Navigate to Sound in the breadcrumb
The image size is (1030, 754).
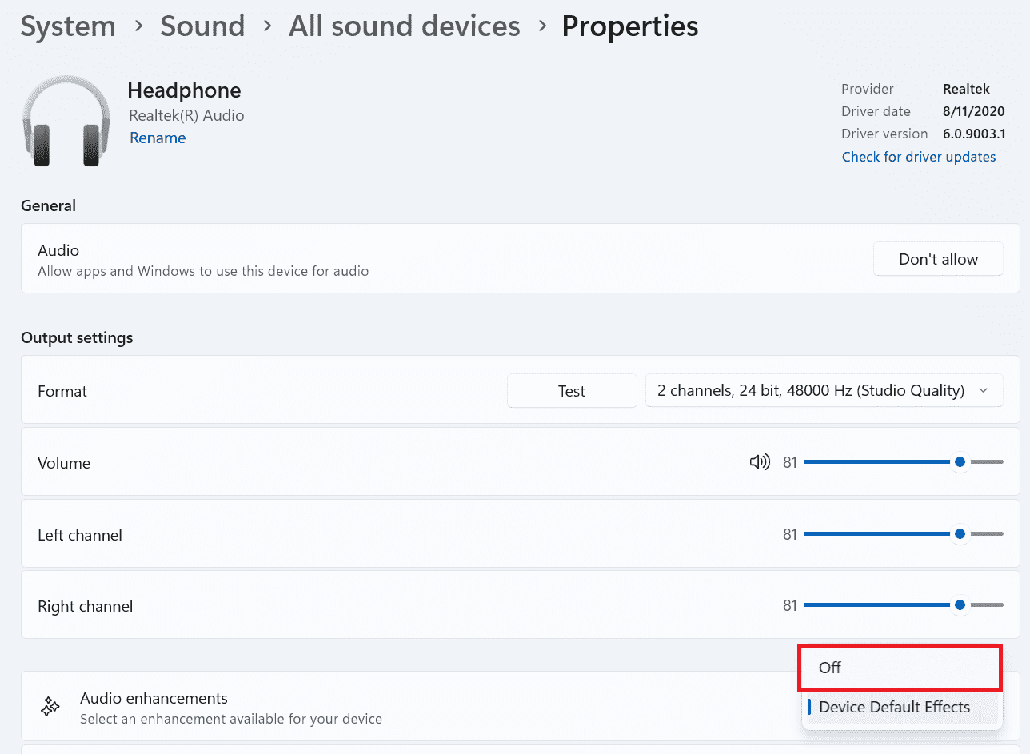tap(202, 26)
